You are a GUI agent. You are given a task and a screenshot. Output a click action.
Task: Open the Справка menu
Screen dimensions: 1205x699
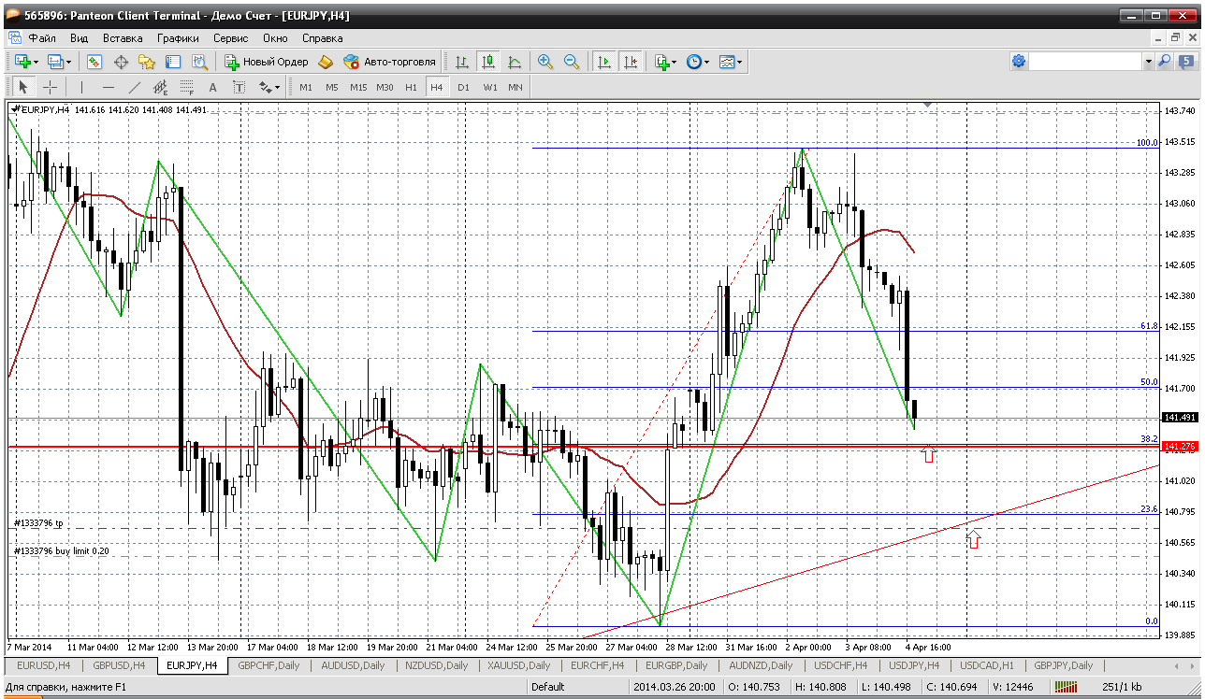pos(322,38)
